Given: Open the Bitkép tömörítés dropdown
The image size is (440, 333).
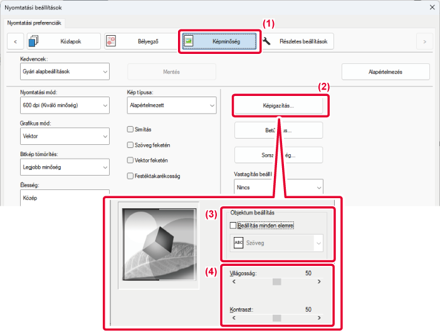Looking at the screenshot, I should pos(65,167).
